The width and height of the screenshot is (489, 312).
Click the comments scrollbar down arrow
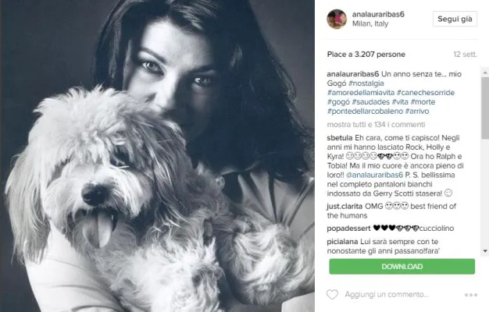coord(485,251)
